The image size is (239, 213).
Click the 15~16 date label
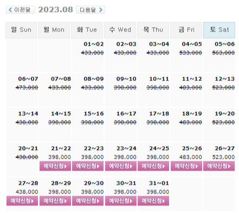[x=94, y=114]
